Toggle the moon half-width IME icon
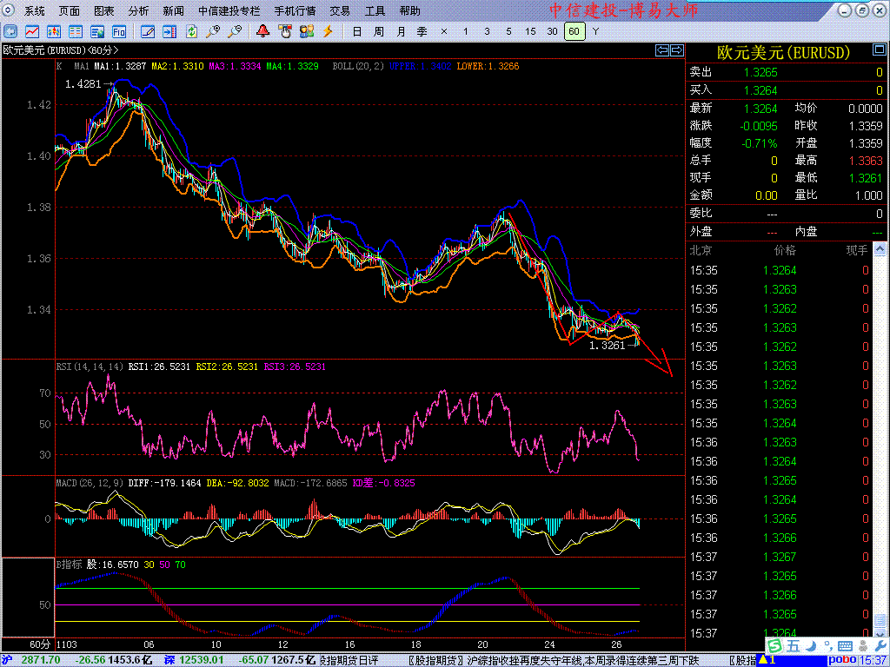 tap(811, 646)
